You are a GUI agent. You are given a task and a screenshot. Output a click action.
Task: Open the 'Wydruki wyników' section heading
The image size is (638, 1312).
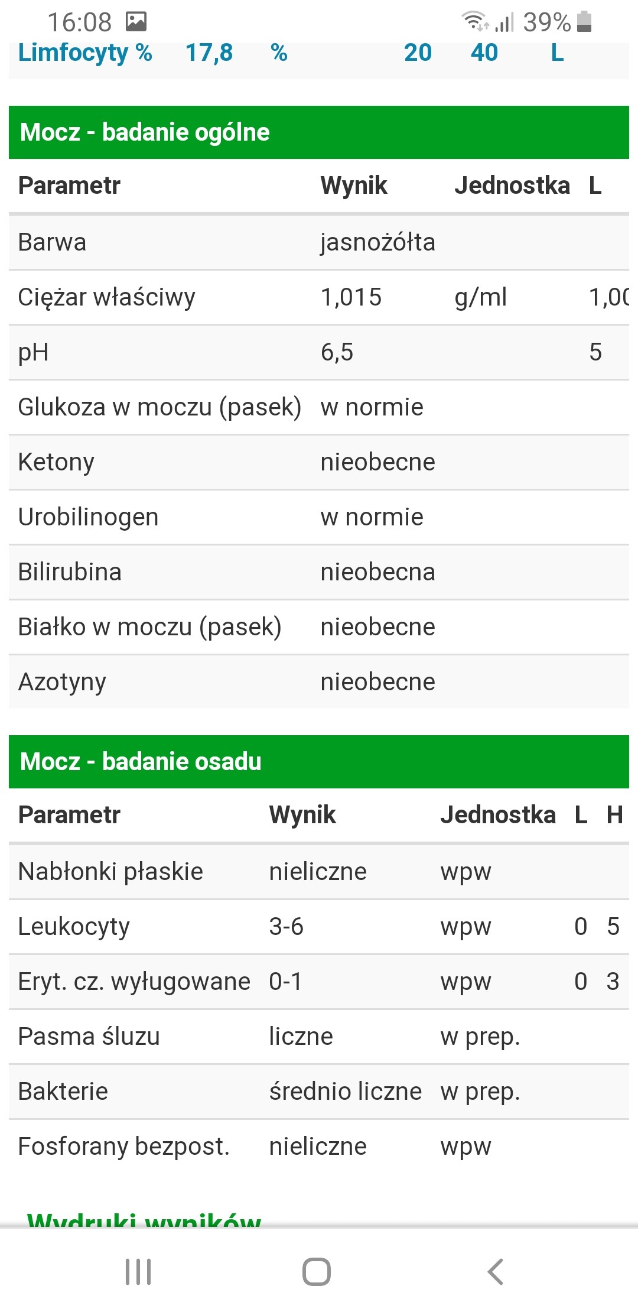pos(144,1220)
